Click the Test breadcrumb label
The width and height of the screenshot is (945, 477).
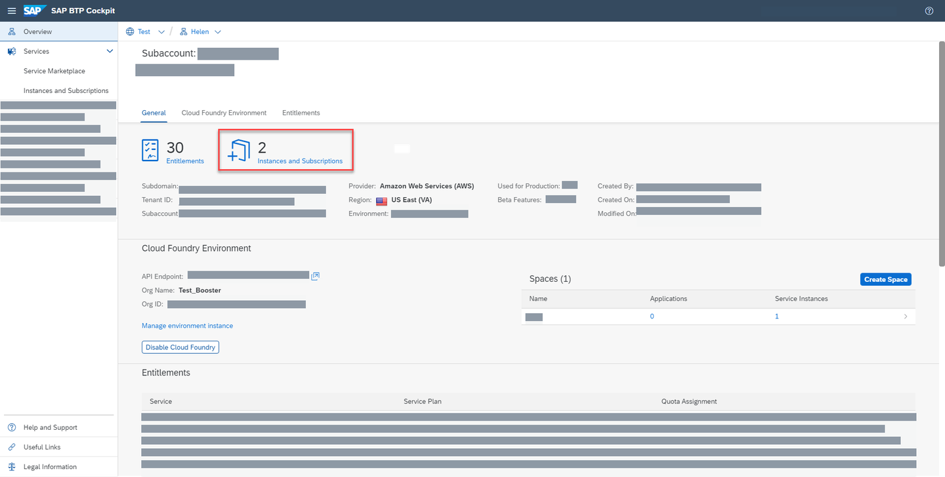click(x=144, y=31)
